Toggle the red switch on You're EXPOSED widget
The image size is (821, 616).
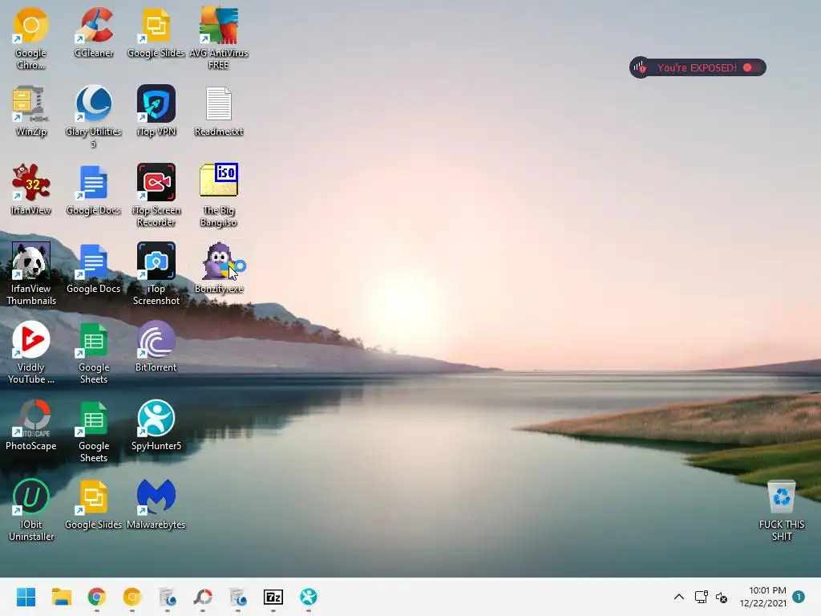pos(752,67)
